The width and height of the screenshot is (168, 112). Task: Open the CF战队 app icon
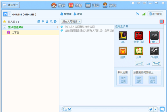click(x=154, y=51)
